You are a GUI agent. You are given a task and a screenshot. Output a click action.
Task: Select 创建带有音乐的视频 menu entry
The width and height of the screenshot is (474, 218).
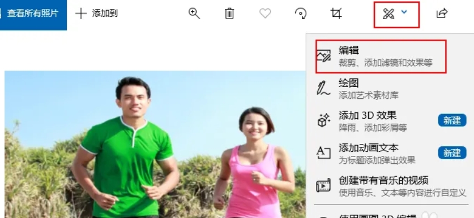391,186
